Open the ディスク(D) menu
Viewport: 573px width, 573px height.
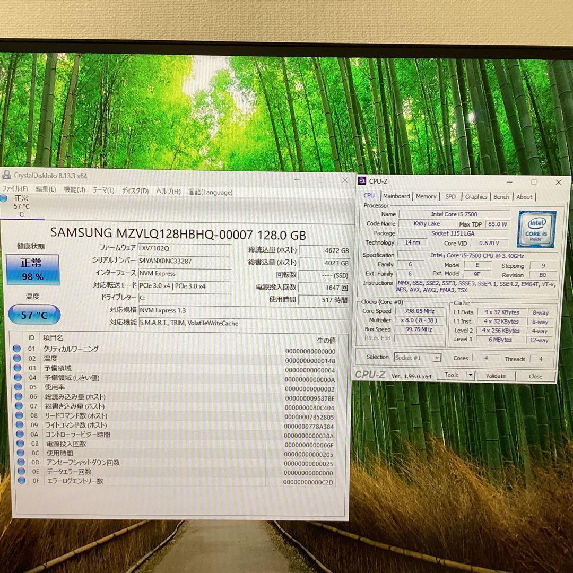click(135, 192)
